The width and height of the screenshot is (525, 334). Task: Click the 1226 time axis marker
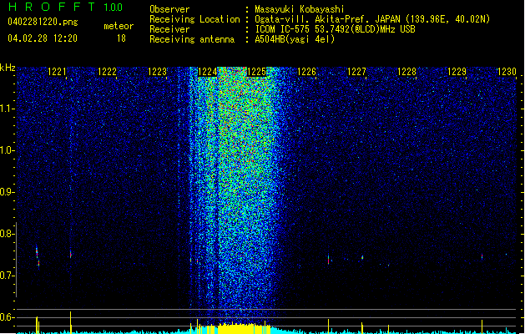tap(306, 72)
